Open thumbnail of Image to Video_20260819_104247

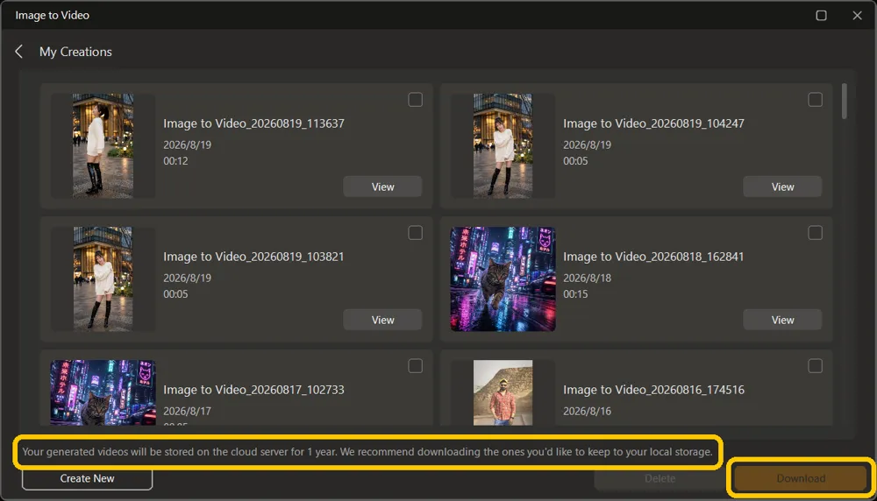point(503,145)
